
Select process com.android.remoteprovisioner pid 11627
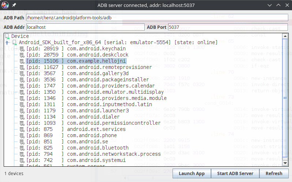pos(89,67)
